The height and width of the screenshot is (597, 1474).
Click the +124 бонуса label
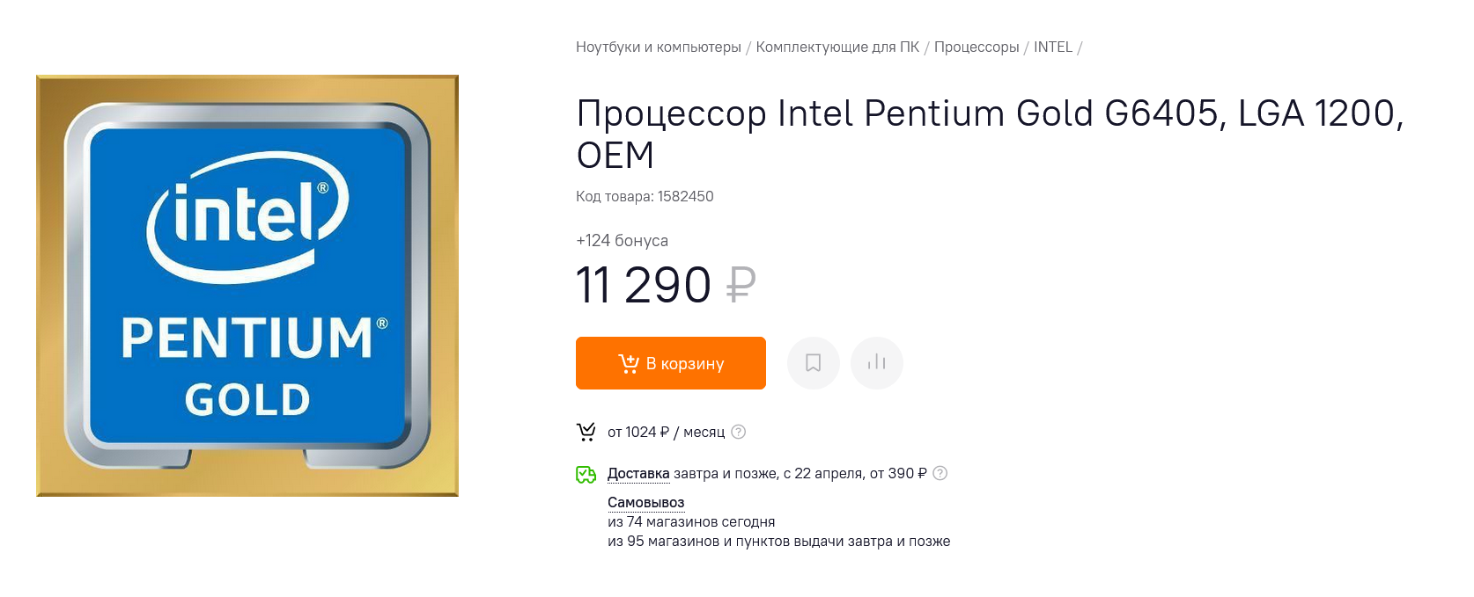tap(622, 241)
